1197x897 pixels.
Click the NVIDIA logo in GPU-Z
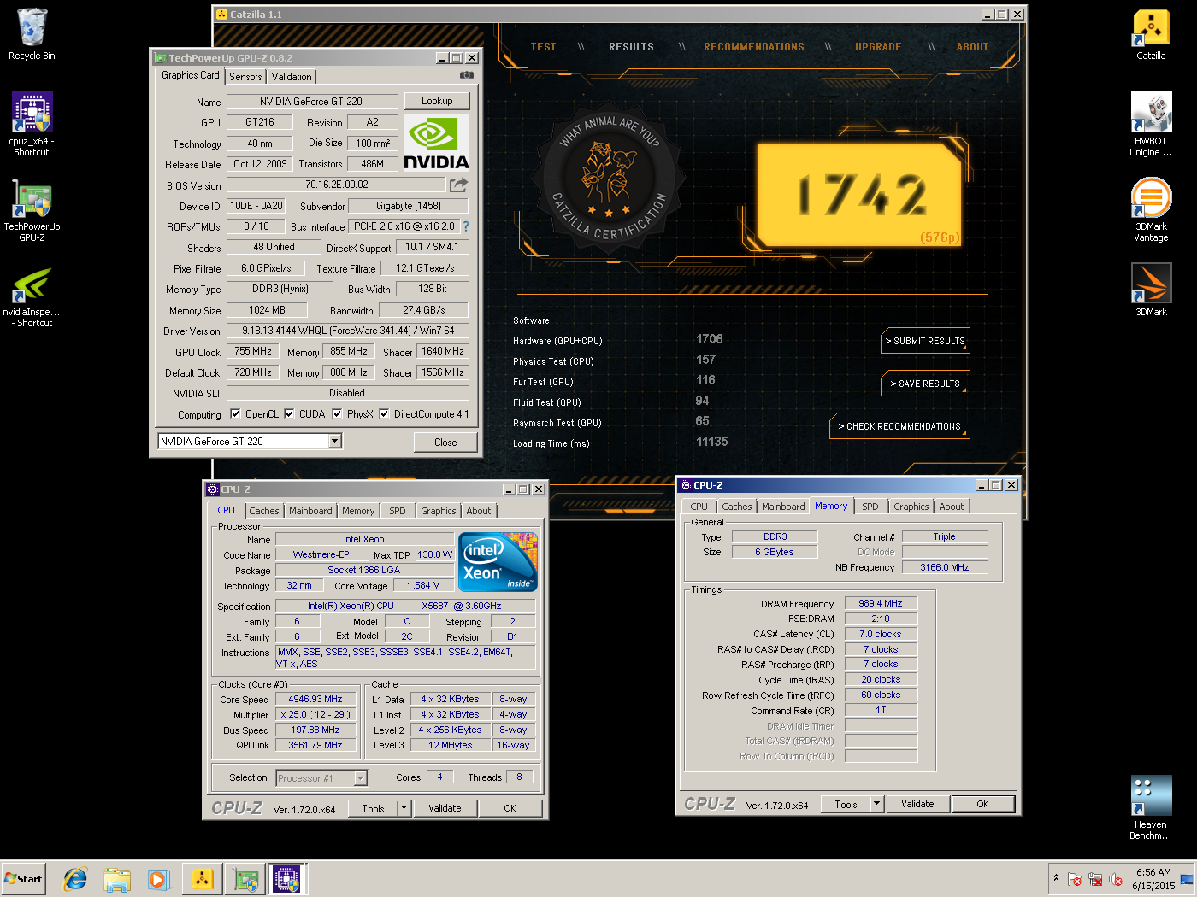click(x=436, y=143)
